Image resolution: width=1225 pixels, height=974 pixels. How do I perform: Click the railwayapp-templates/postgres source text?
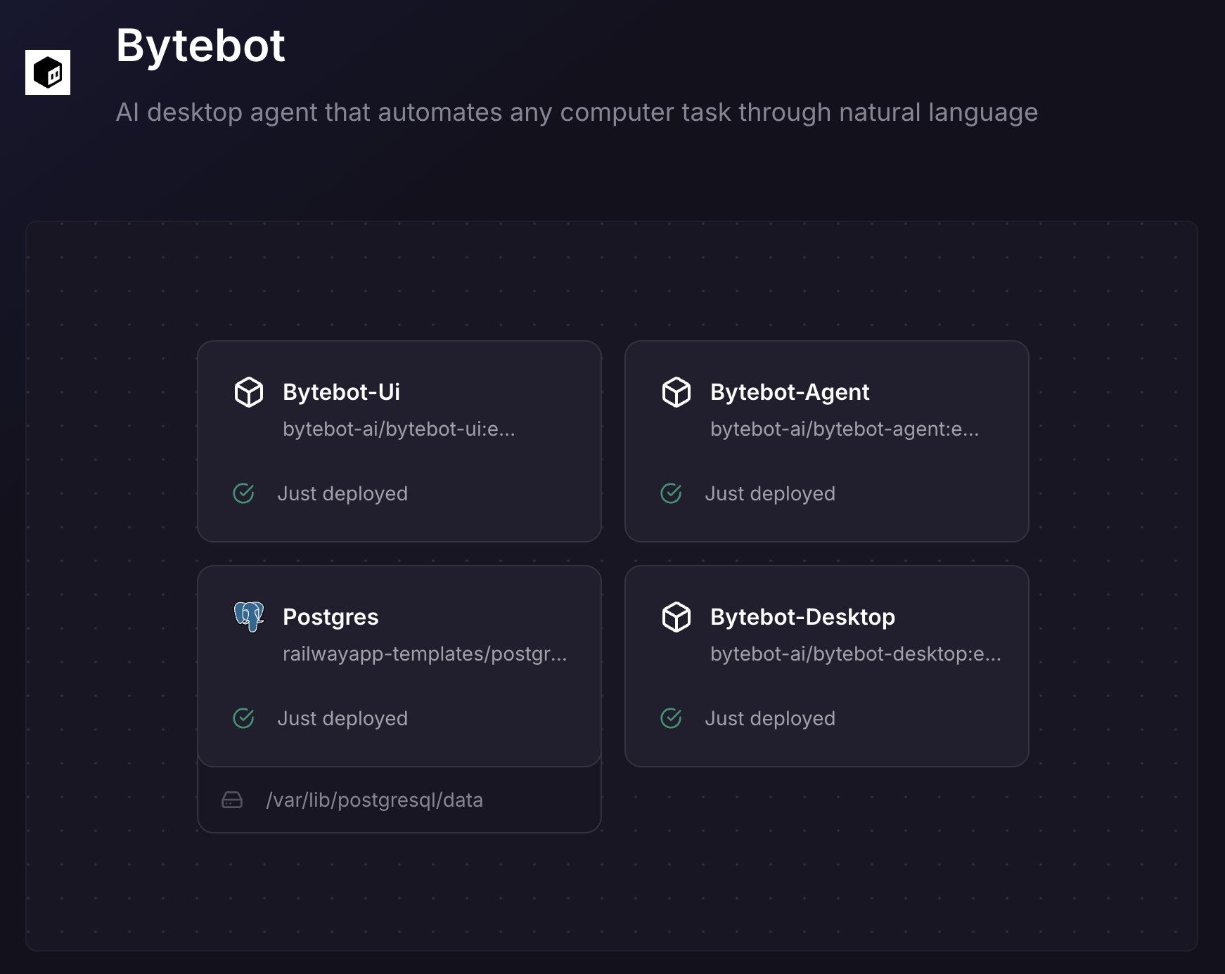tap(424, 654)
